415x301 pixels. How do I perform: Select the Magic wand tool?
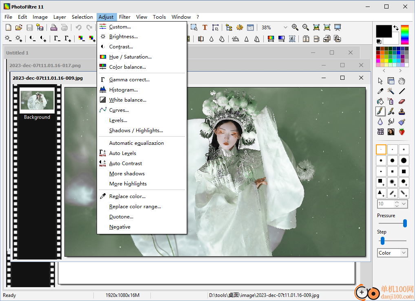coord(391,91)
